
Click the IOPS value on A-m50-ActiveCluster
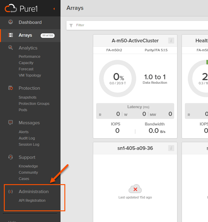(117, 131)
